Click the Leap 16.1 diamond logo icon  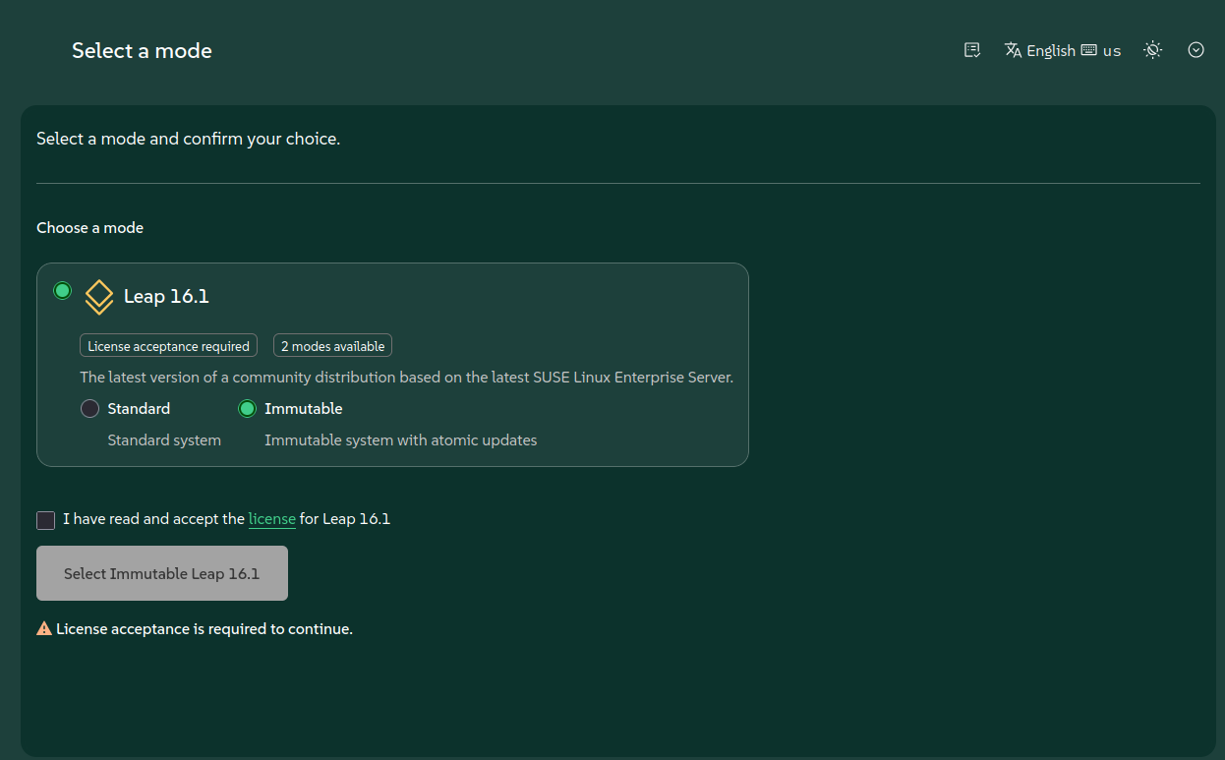pyautogui.click(x=99, y=296)
